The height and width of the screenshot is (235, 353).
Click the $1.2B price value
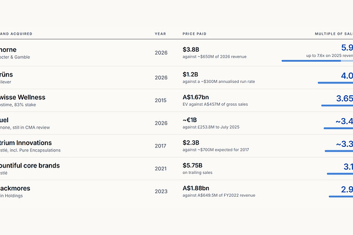click(191, 75)
